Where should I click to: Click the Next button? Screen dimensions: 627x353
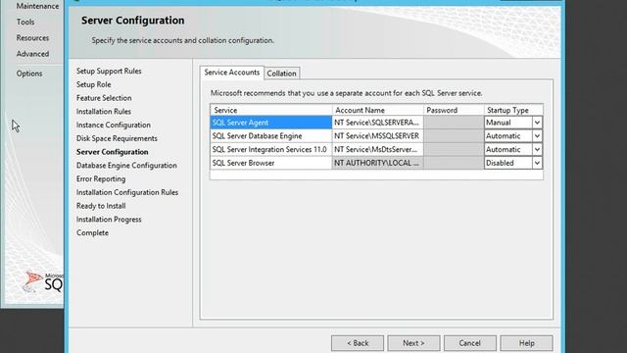(413, 343)
